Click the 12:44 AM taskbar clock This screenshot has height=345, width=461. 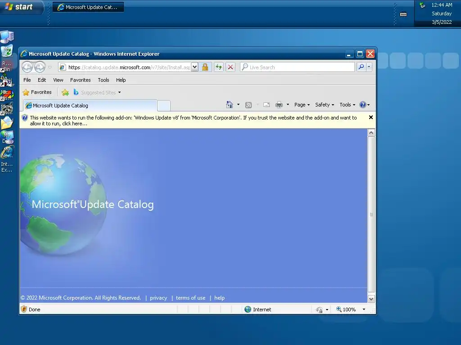click(442, 5)
